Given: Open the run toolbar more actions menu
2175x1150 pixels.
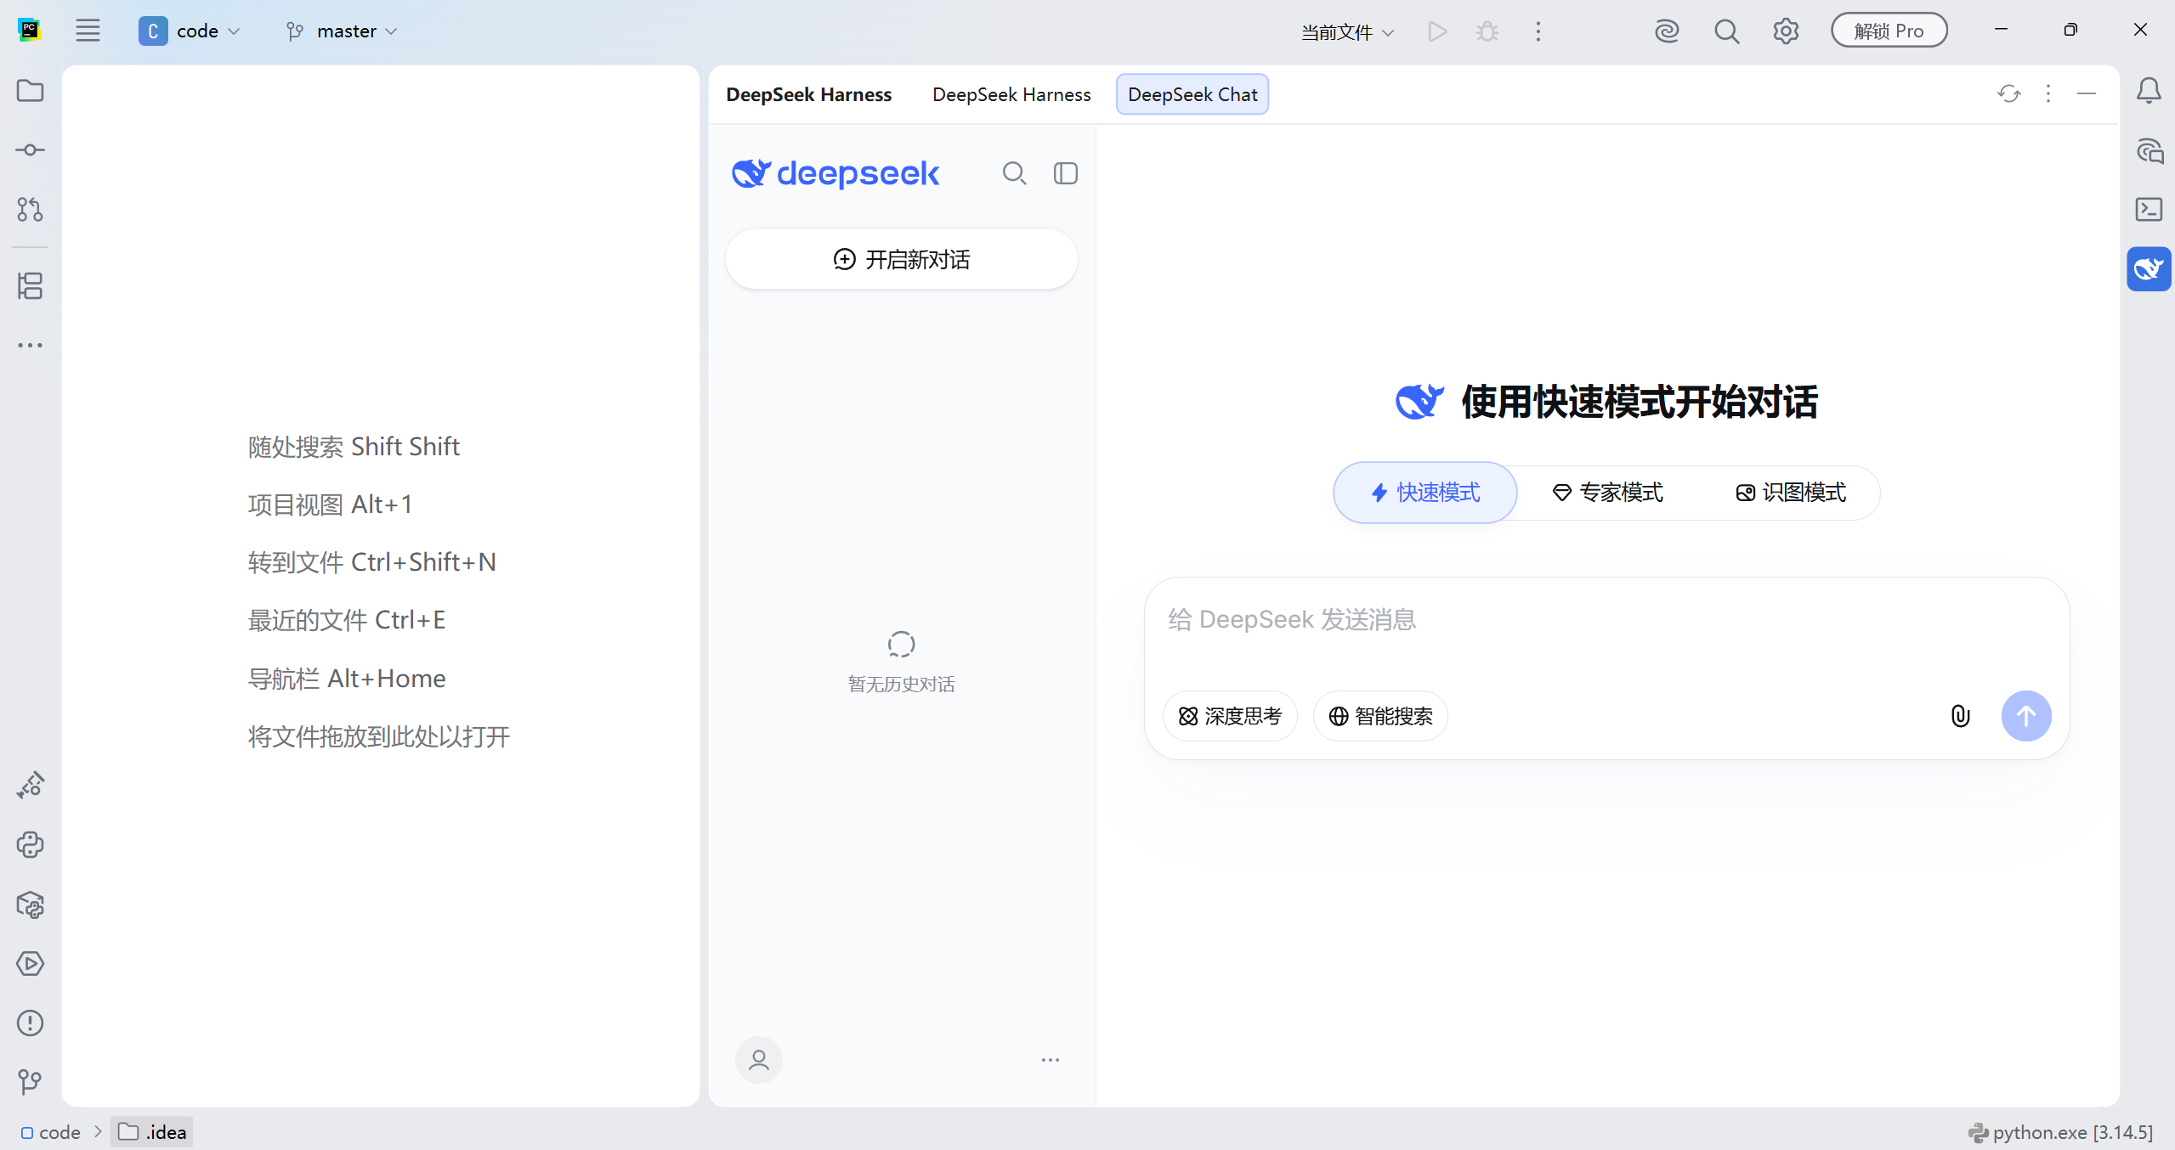Looking at the screenshot, I should click(x=1538, y=31).
